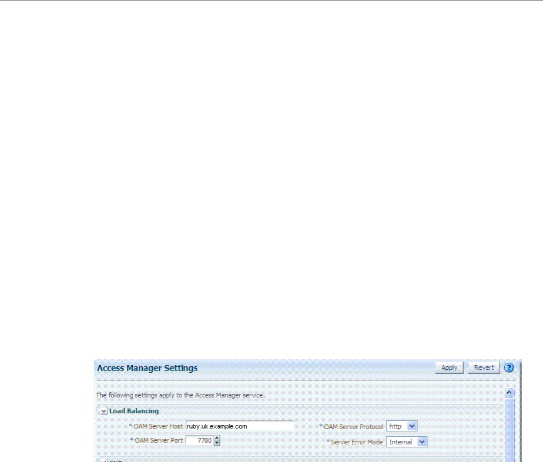This screenshot has height=462, width=543.
Task: Click the OAM Server Port label
Action: coord(159,440)
